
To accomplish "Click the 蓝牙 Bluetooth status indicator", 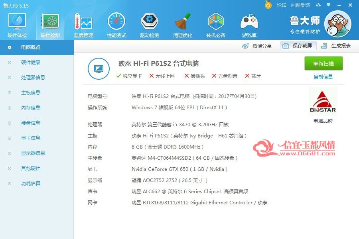I will (x=253, y=76).
